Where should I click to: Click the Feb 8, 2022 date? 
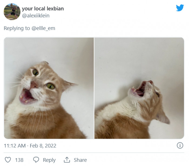click(43, 146)
